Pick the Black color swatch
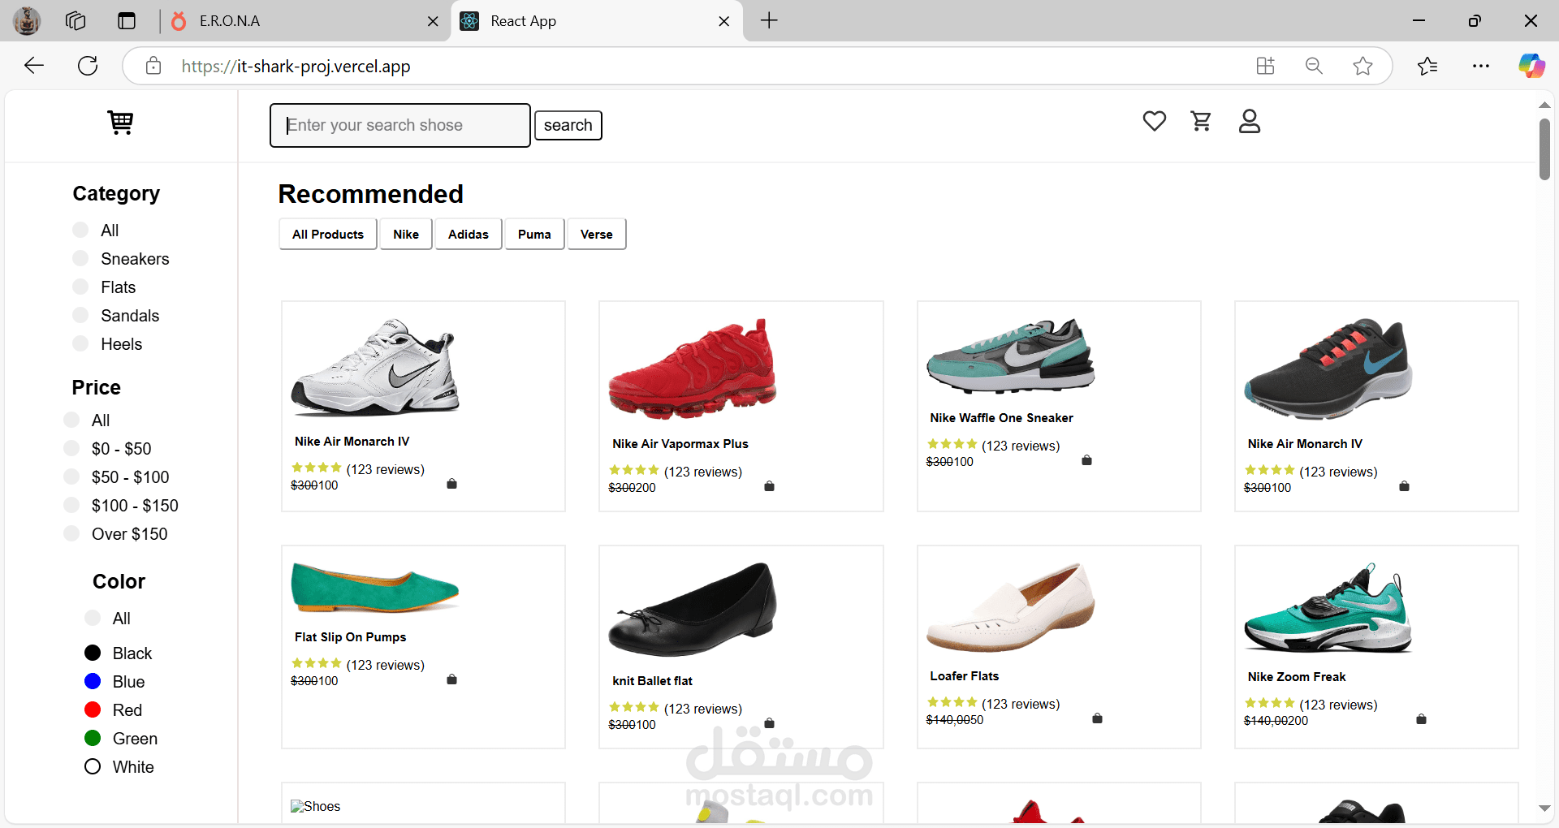Image resolution: width=1559 pixels, height=828 pixels. (x=93, y=653)
